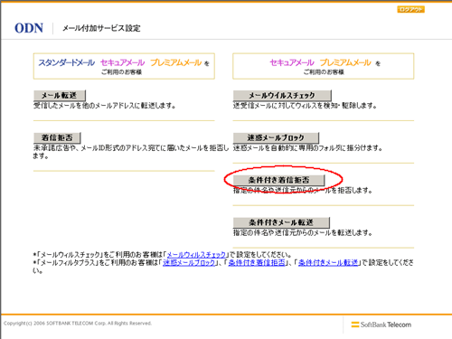Click the text 指定の件名や送信元からのメールを転送します。

pos(303,232)
